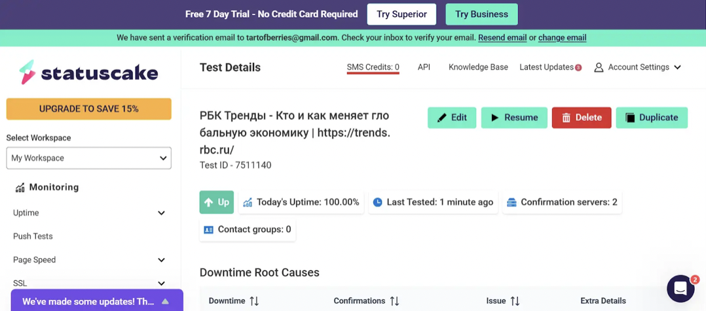This screenshot has height=311, width=706.
Task: Open the Push Tests page
Action: click(x=33, y=237)
